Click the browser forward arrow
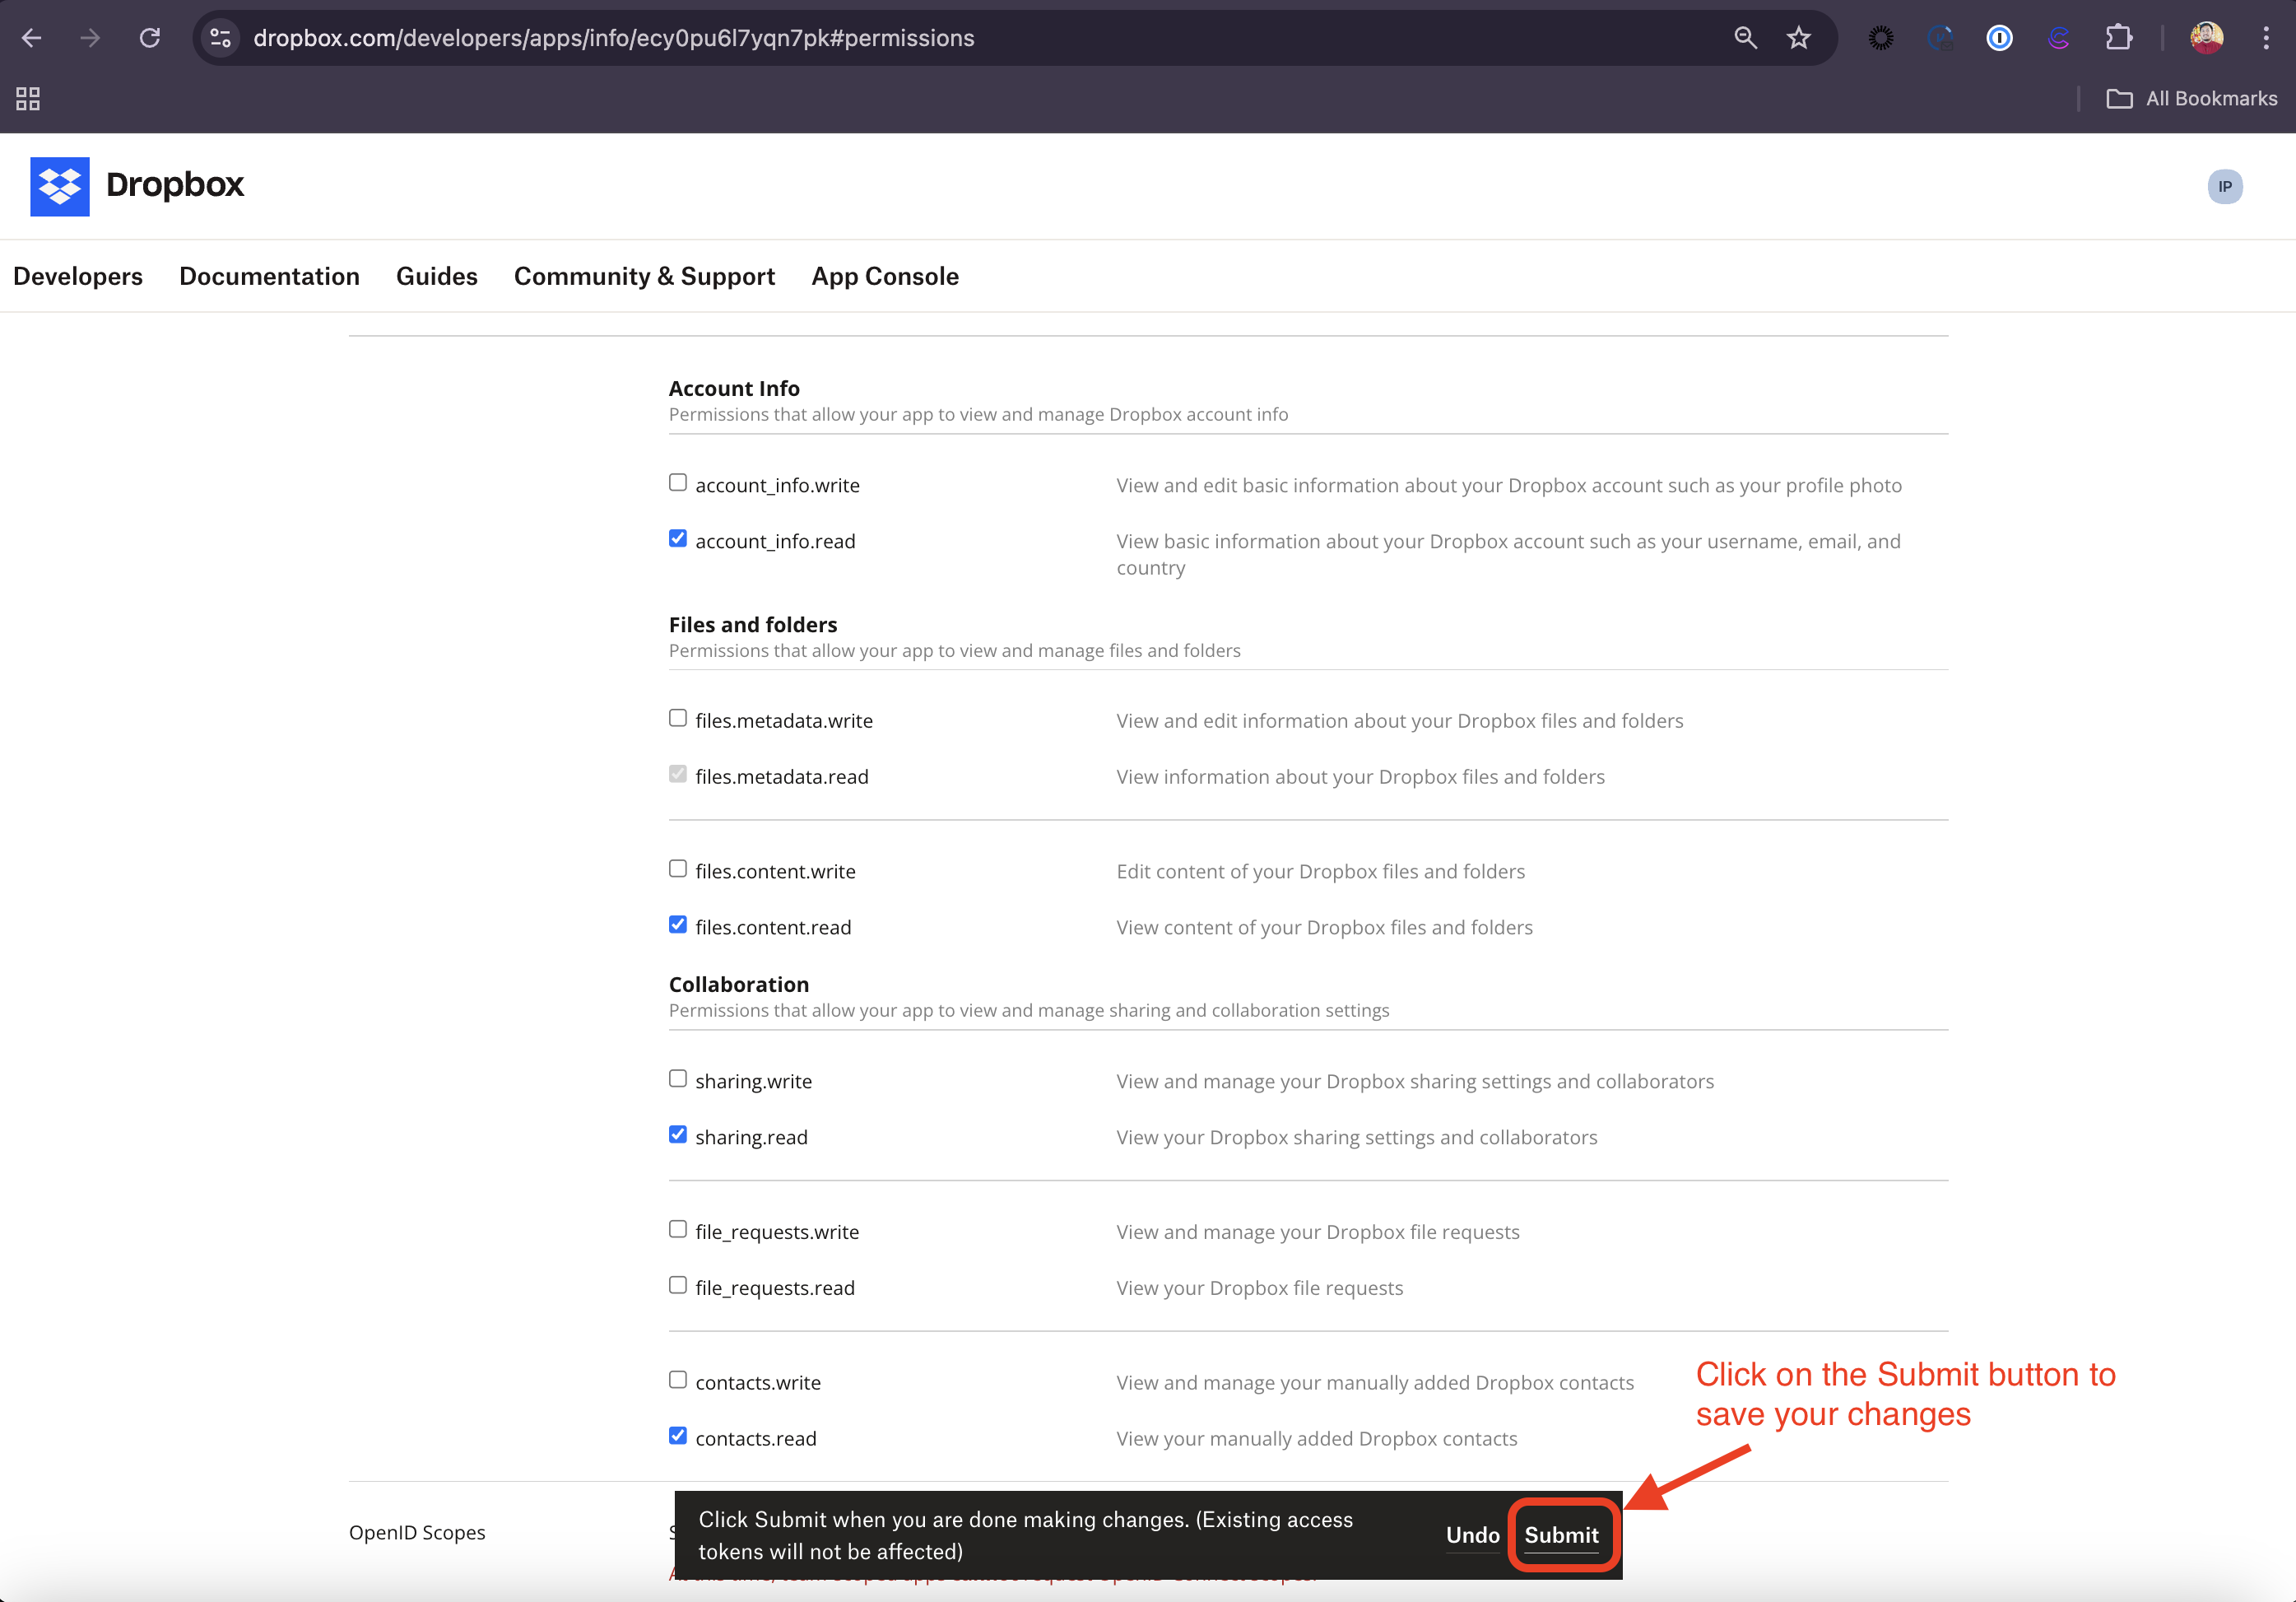Viewport: 2296px width, 1602px height. click(90, 38)
